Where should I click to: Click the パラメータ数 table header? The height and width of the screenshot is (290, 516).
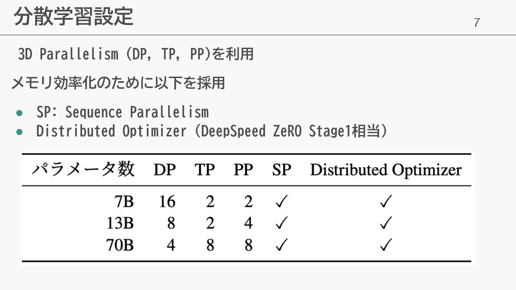tap(83, 169)
